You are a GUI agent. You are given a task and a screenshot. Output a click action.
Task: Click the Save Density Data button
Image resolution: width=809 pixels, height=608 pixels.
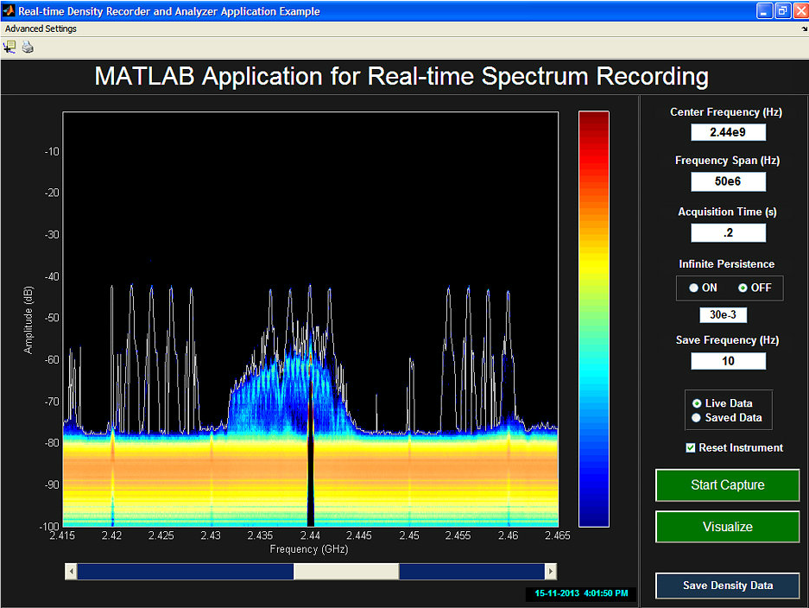coord(727,586)
